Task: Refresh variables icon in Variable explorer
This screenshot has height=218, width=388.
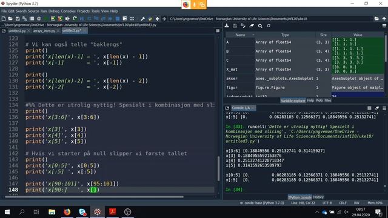Action: (269, 25)
